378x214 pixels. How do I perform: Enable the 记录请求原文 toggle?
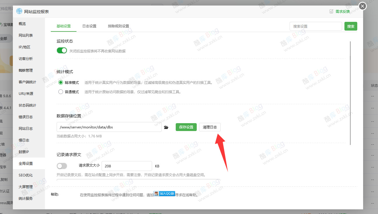(62, 166)
